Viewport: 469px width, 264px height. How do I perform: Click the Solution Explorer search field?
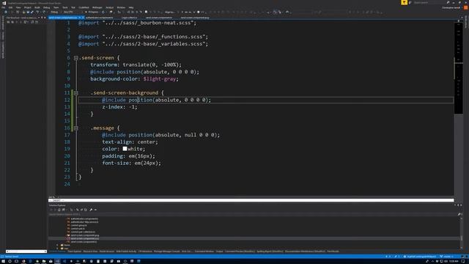[253, 214]
